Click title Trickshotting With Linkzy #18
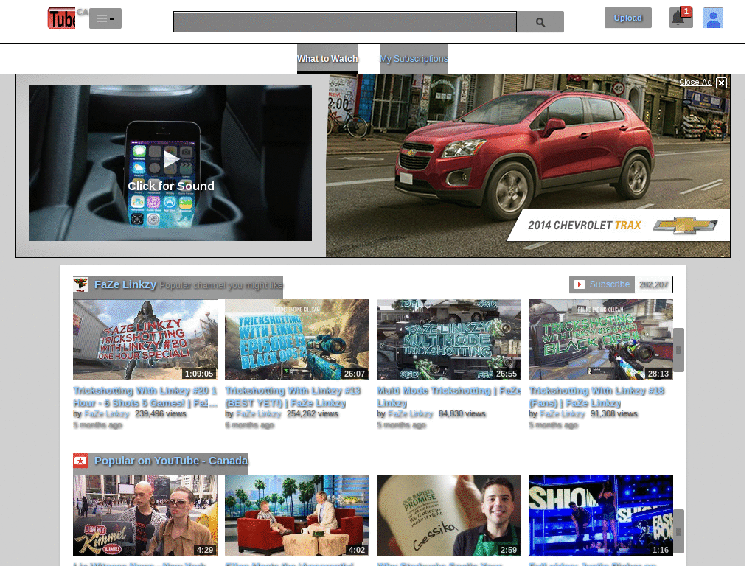755x566 pixels. click(x=596, y=396)
